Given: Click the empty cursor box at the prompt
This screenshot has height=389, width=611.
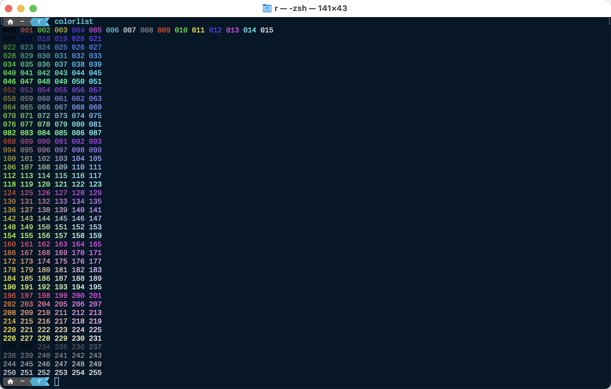Looking at the screenshot, I should (x=57, y=381).
